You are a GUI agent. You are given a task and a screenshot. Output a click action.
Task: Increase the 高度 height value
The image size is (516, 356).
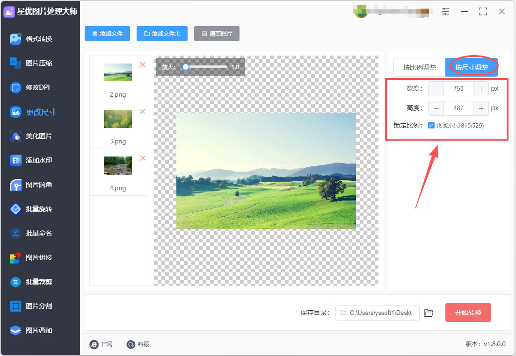pos(481,108)
